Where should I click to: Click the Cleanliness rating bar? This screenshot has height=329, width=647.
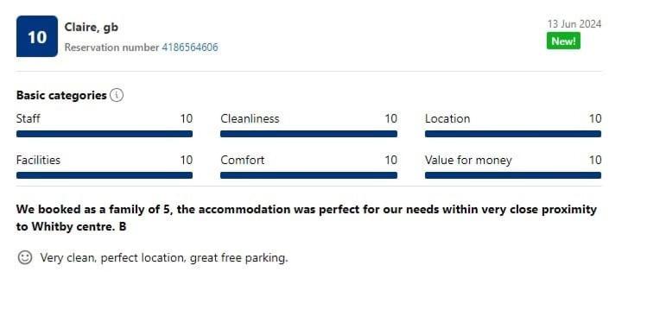point(308,134)
